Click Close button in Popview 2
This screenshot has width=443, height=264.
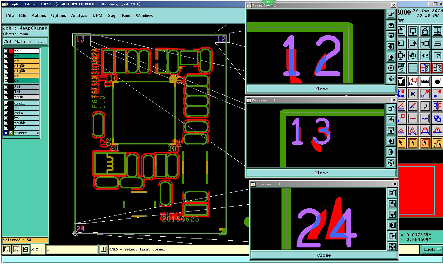(321, 89)
